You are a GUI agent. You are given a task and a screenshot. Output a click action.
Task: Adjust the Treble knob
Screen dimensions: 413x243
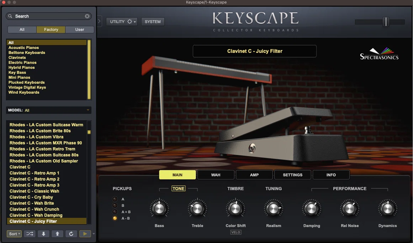point(197,209)
